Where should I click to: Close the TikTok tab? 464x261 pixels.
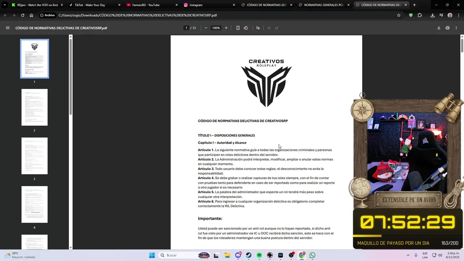click(119, 5)
